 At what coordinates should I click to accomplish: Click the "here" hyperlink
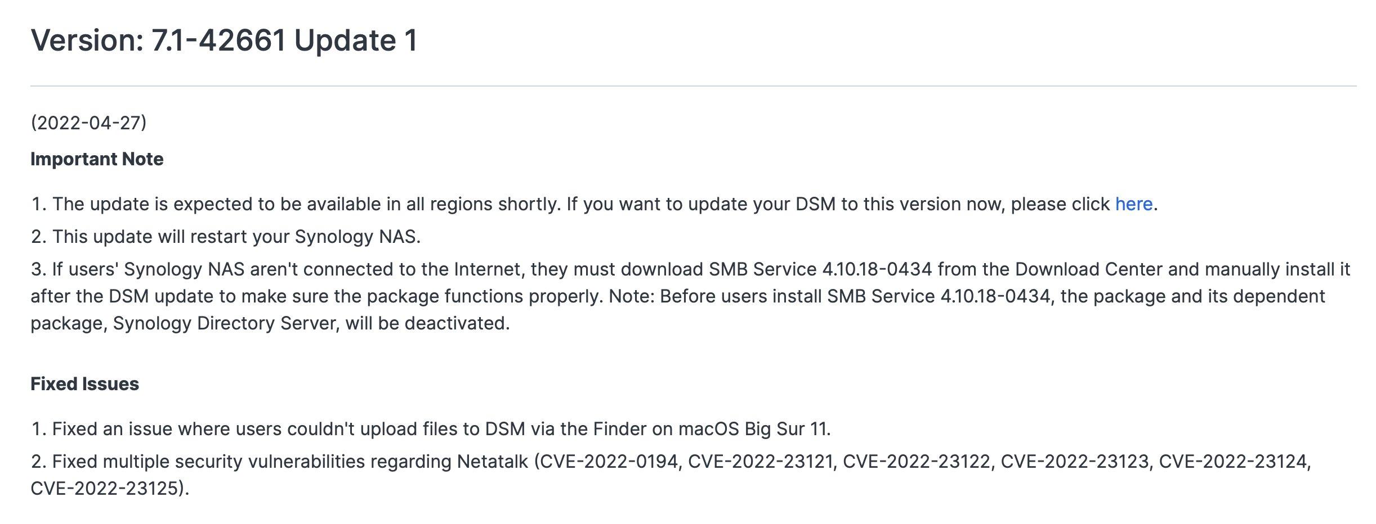(1133, 204)
